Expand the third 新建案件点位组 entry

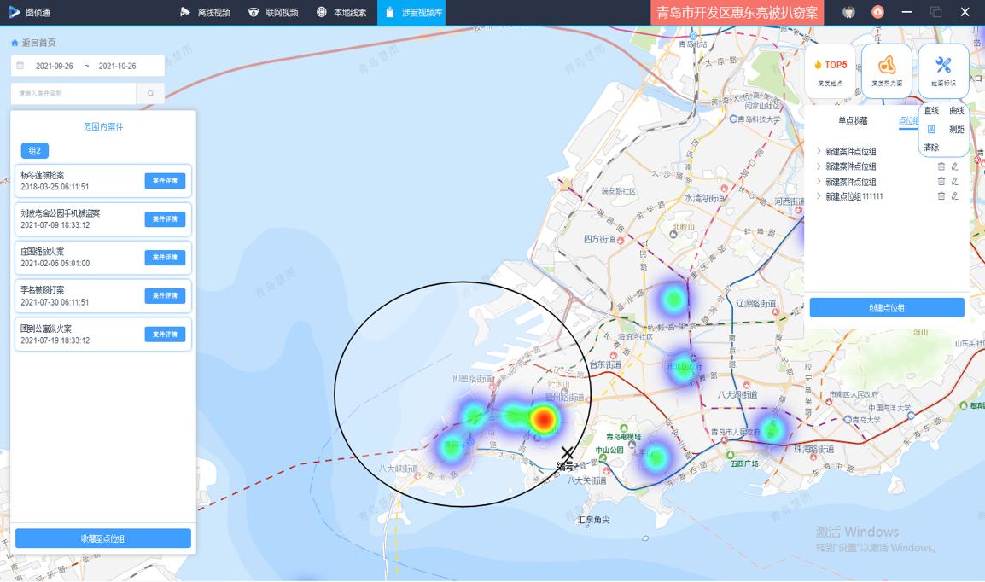(819, 182)
